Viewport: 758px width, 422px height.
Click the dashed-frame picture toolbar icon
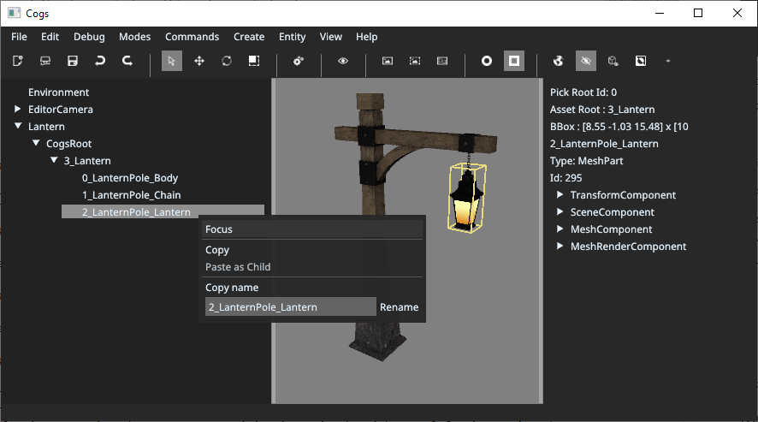(415, 61)
